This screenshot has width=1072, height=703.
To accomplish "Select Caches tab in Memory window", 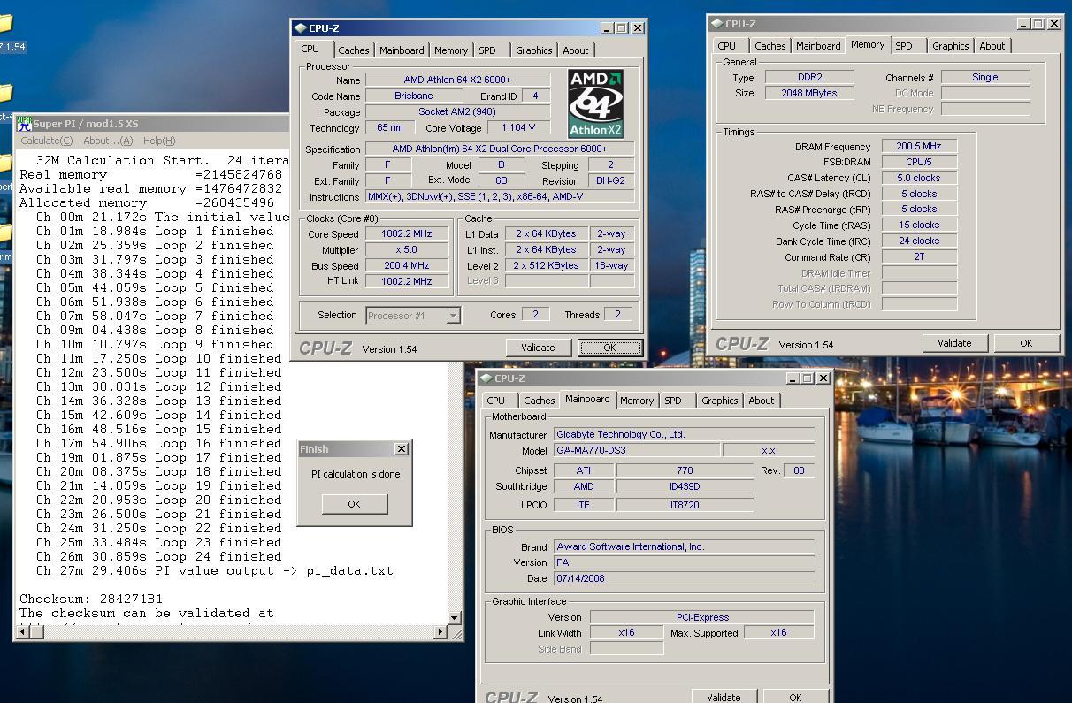I will tap(770, 46).
